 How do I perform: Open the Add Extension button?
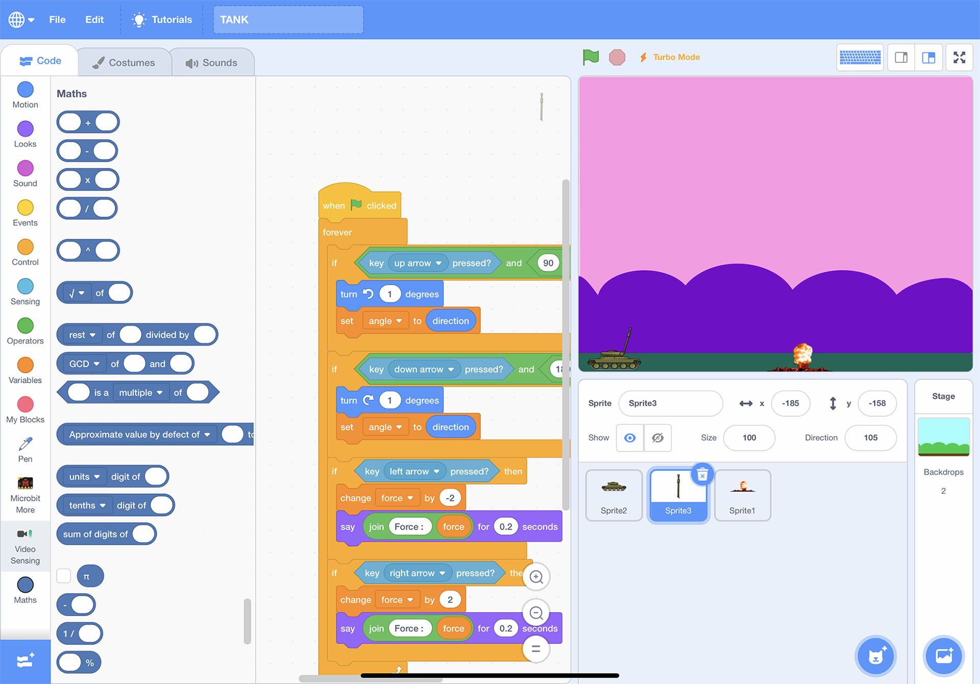pyautogui.click(x=25, y=661)
